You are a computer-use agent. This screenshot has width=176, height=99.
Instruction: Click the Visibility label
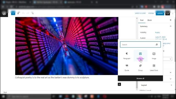pos(143,32)
